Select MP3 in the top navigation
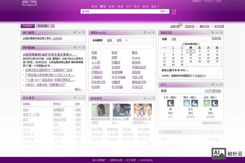Viewport: 245px width, 163px height. click(x=129, y=7)
